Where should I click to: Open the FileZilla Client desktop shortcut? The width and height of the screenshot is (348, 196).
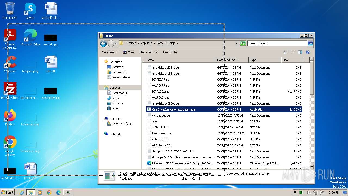10,91
